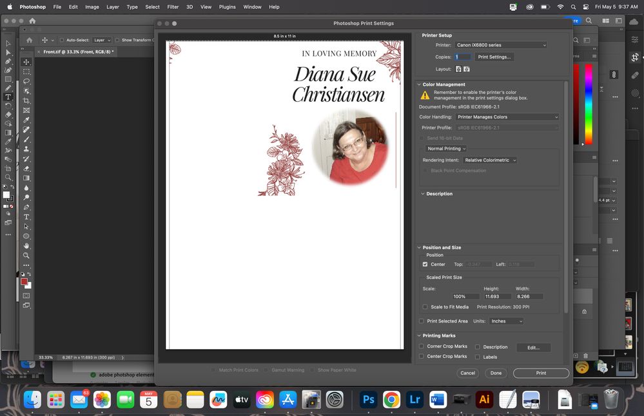644x416 pixels.
Task: Select the Move tool in toolbar
Action: click(x=26, y=62)
